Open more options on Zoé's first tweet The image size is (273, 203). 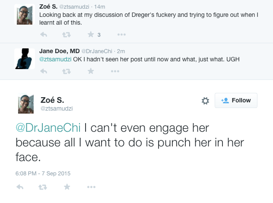click(x=121, y=35)
